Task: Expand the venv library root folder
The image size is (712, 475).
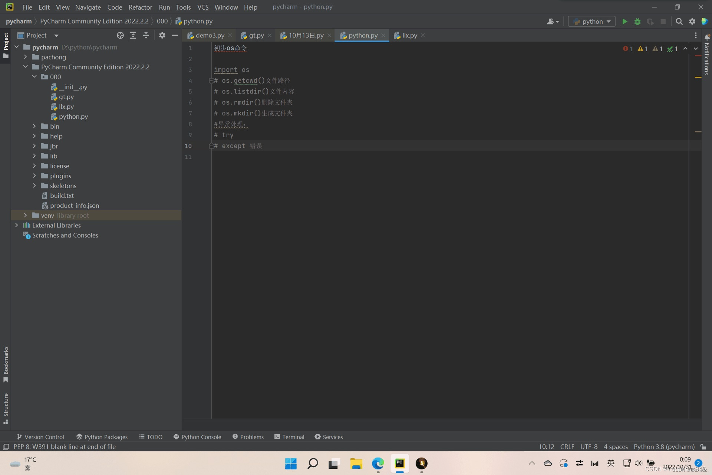Action: pyautogui.click(x=25, y=215)
